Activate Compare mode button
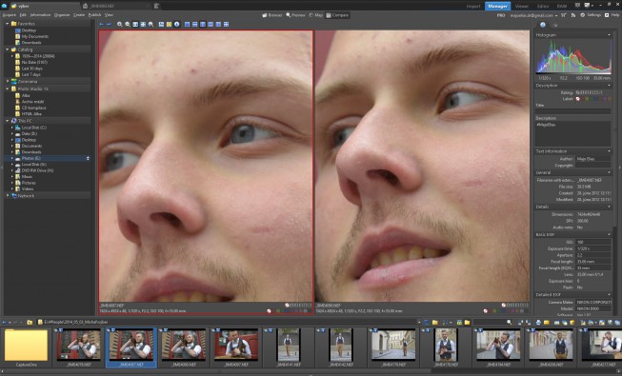The image size is (622, 376). click(x=337, y=15)
